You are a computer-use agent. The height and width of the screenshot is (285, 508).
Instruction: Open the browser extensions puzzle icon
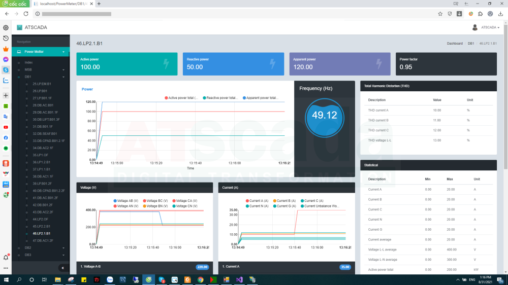(480, 14)
